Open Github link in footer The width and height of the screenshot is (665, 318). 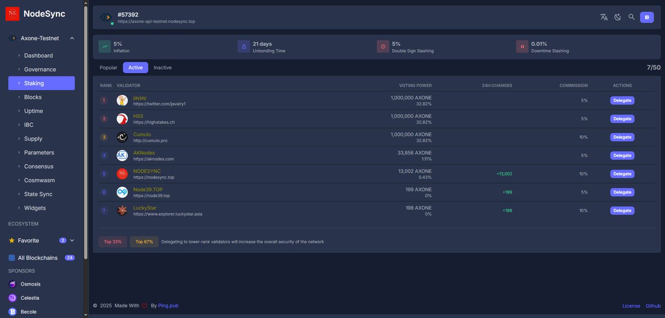point(653,306)
